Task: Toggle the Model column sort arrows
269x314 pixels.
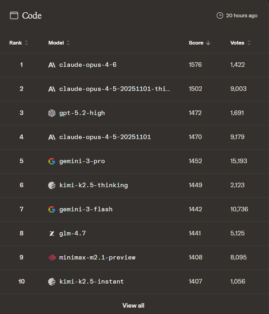Action: pyautogui.click(x=68, y=43)
